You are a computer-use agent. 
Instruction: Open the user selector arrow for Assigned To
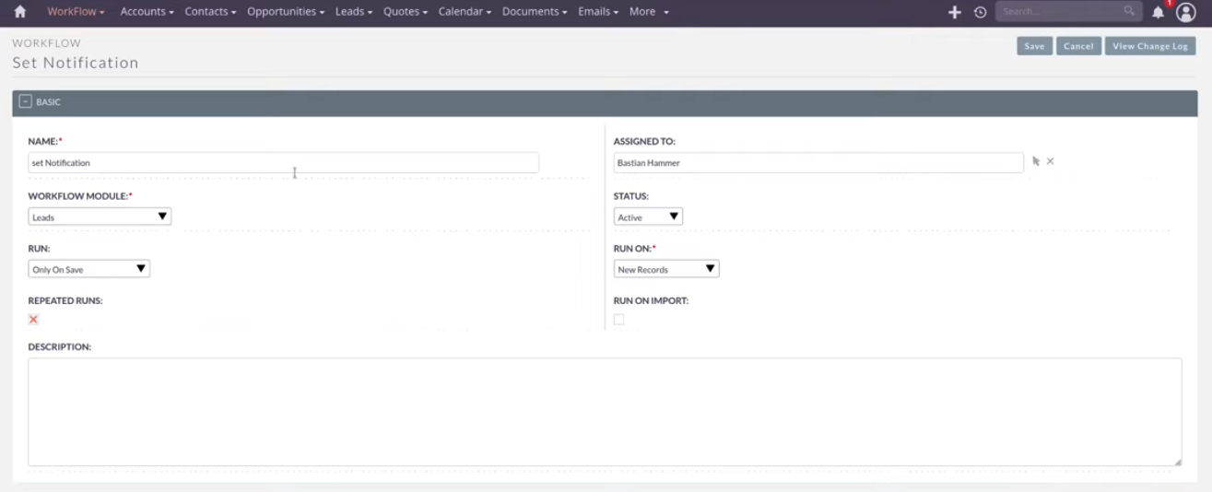tap(1036, 161)
